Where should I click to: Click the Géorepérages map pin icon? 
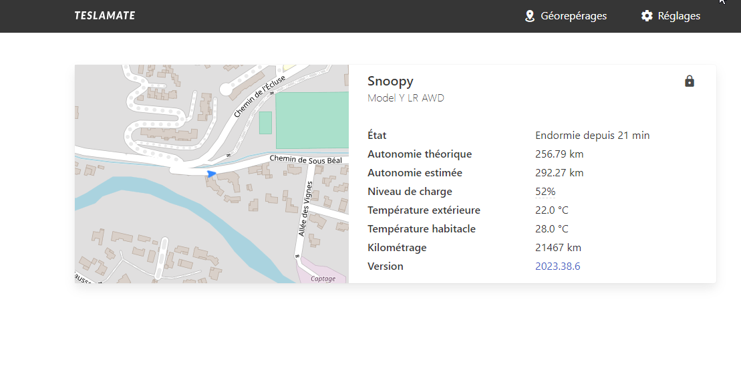tap(530, 16)
